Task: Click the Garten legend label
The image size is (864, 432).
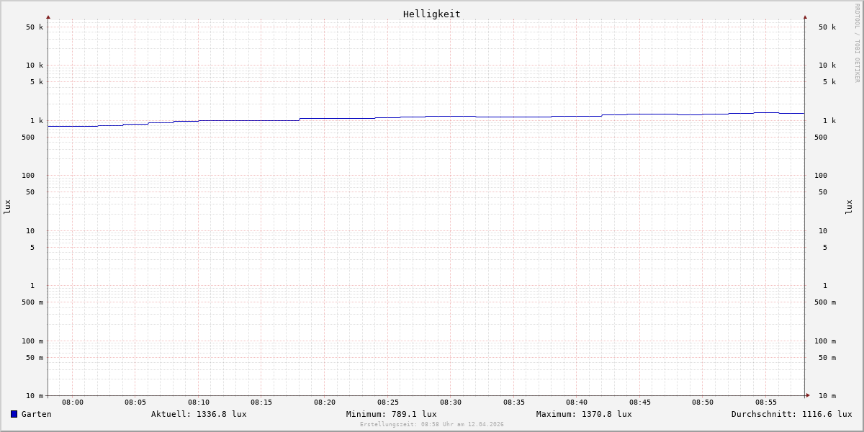Action: tap(36, 414)
